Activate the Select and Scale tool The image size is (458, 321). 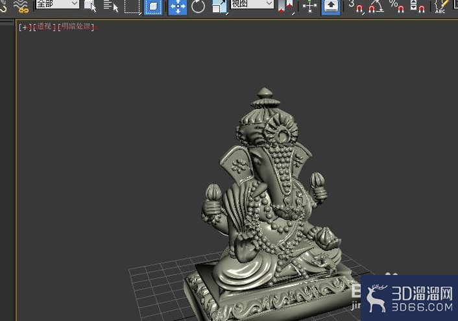[x=219, y=6]
